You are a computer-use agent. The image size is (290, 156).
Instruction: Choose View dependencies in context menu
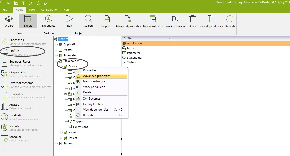(x=101, y=109)
